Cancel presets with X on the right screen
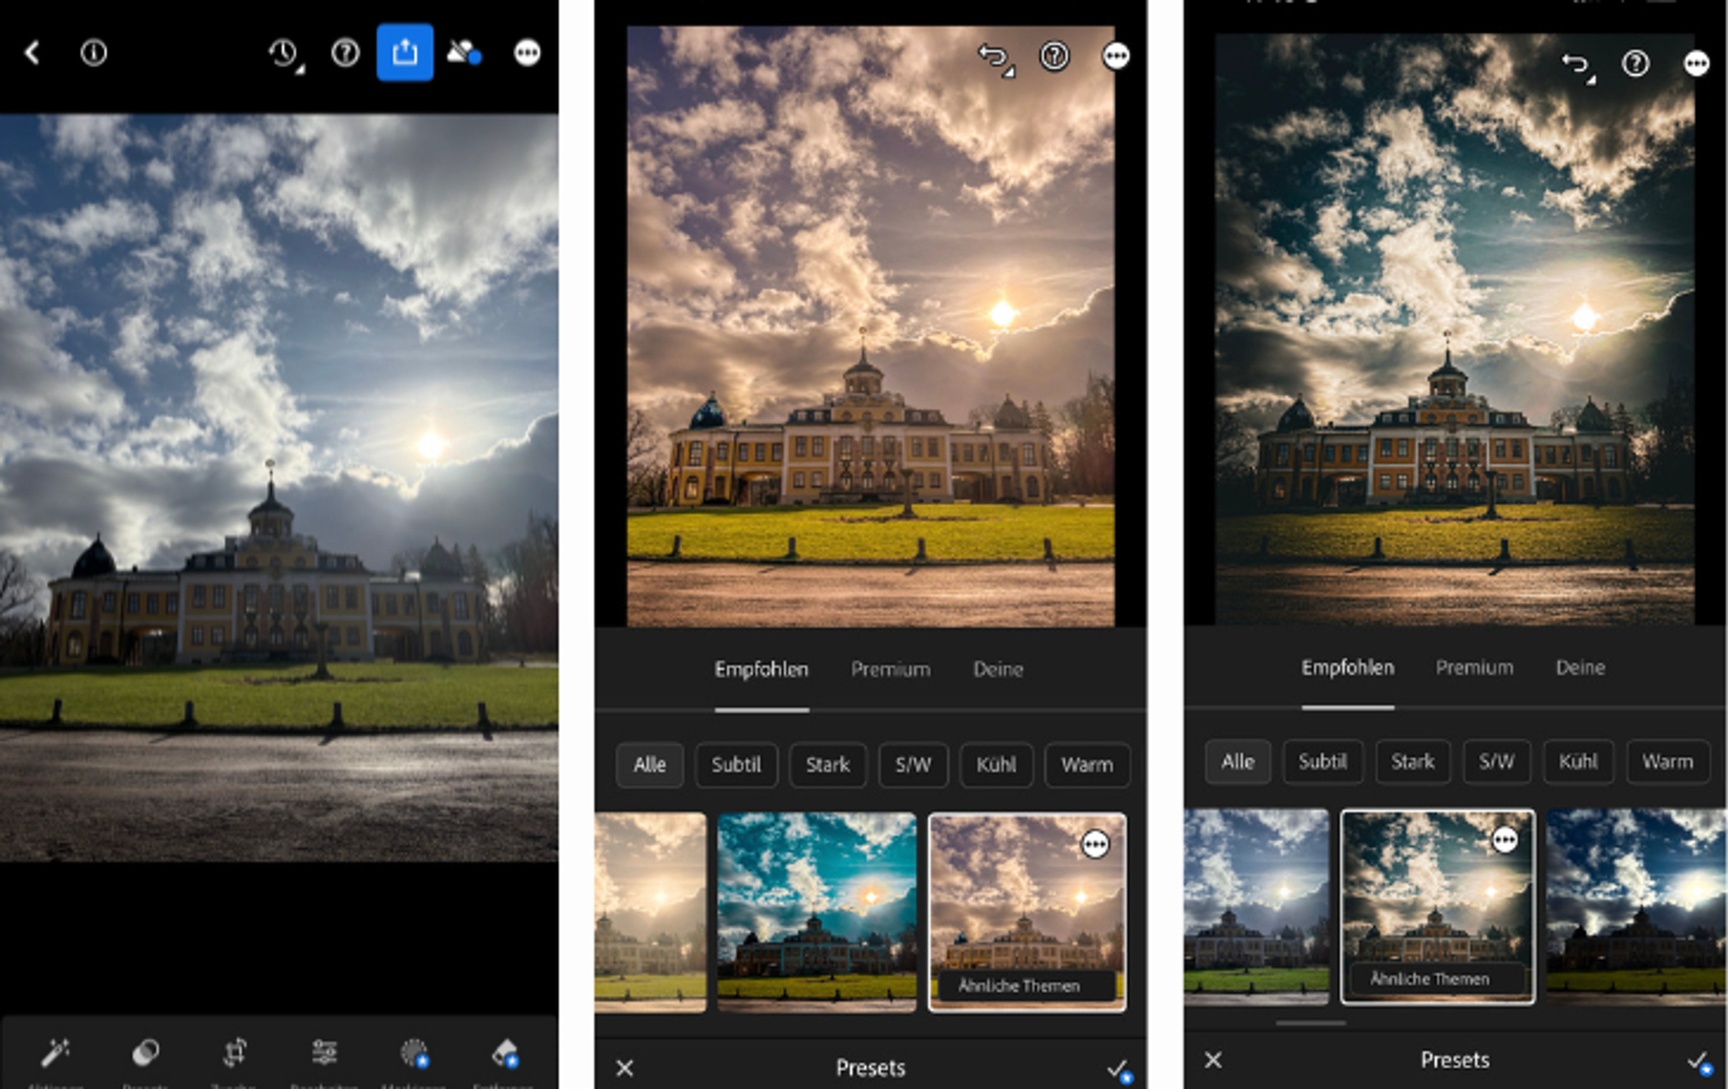Viewport: 1728px width, 1089px height. point(1213,1060)
